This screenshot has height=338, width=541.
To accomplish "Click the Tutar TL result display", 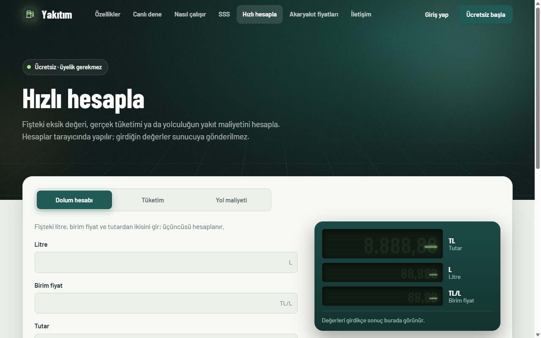I will (x=383, y=244).
